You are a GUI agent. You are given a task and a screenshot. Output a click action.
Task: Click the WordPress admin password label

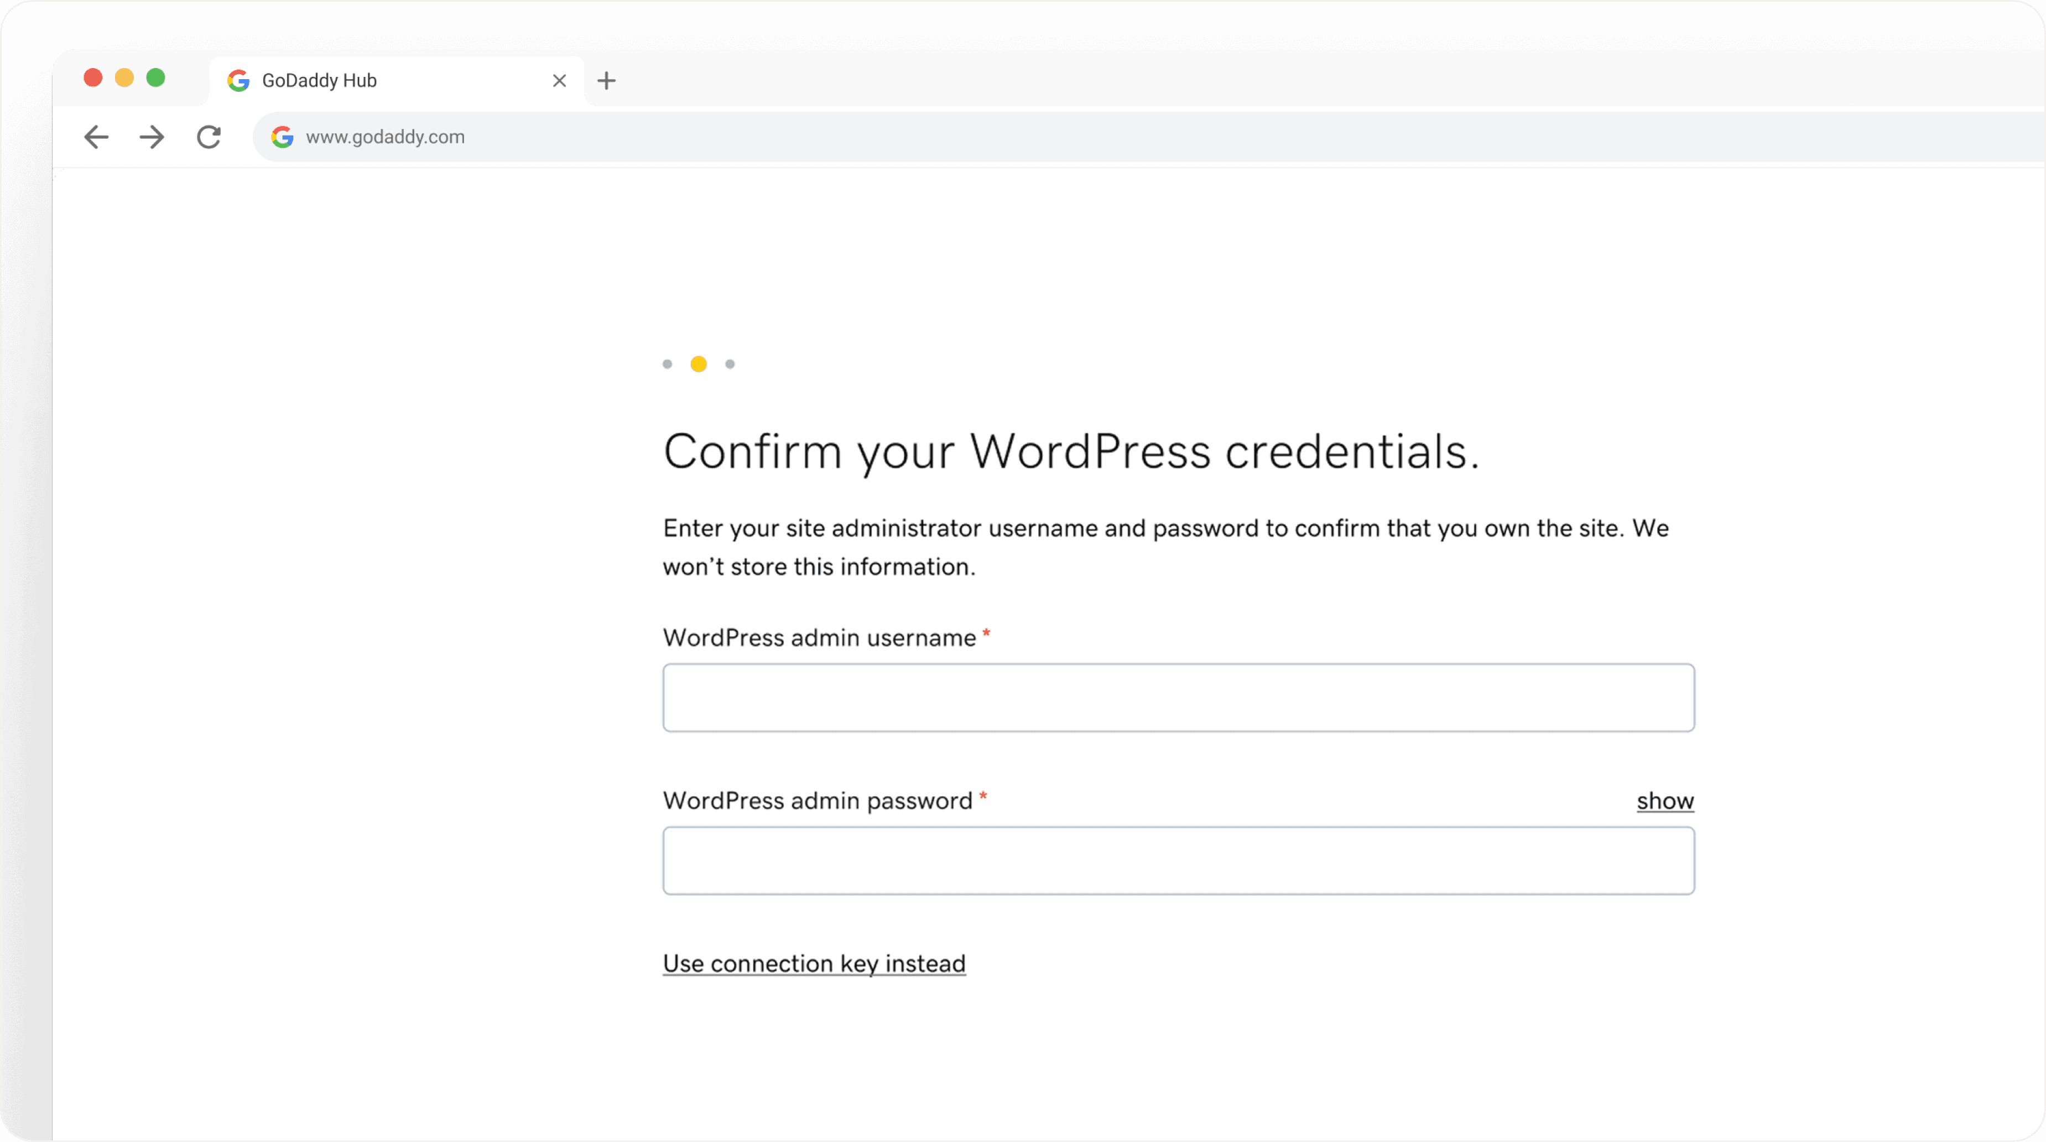pos(818,800)
